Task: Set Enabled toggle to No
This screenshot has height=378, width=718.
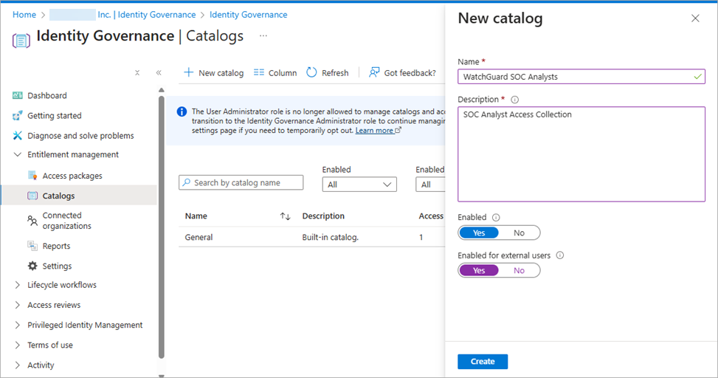Action: tap(519, 233)
